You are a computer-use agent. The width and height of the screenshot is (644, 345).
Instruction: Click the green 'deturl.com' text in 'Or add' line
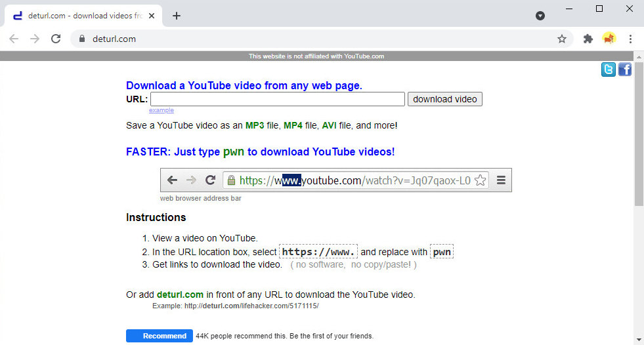[x=180, y=295]
